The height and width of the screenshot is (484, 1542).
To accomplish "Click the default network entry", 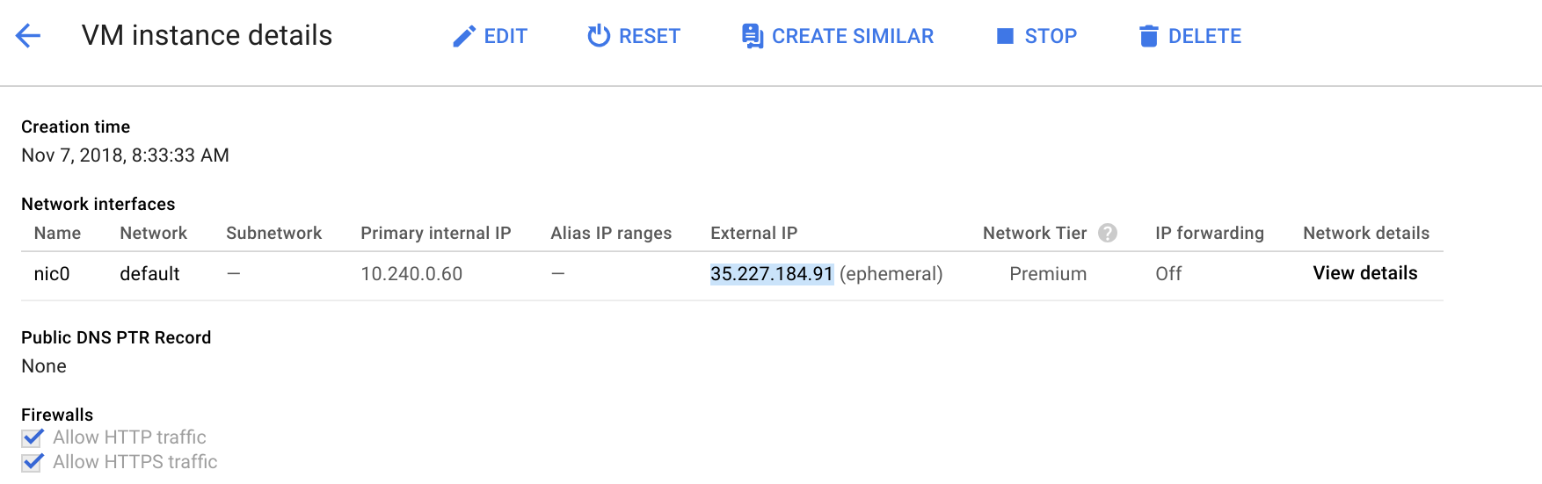I will pos(149,274).
